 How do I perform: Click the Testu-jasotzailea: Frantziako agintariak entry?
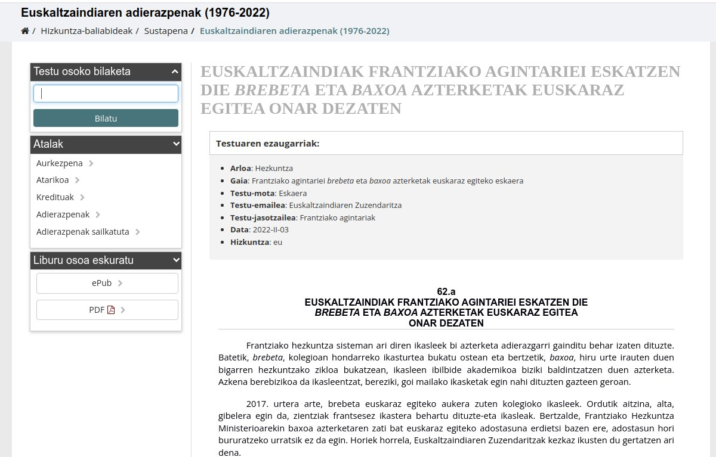[303, 217]
